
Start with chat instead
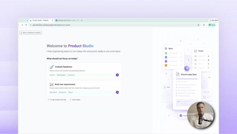[x=57, y=100]
